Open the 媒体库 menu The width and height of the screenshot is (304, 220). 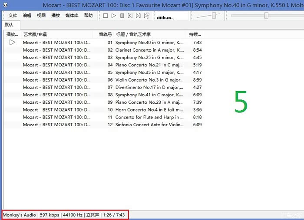pos(72,16)
